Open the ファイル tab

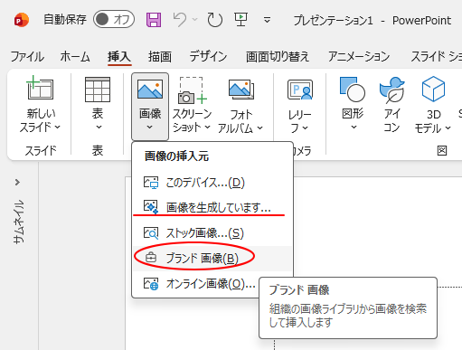point(27,56)
